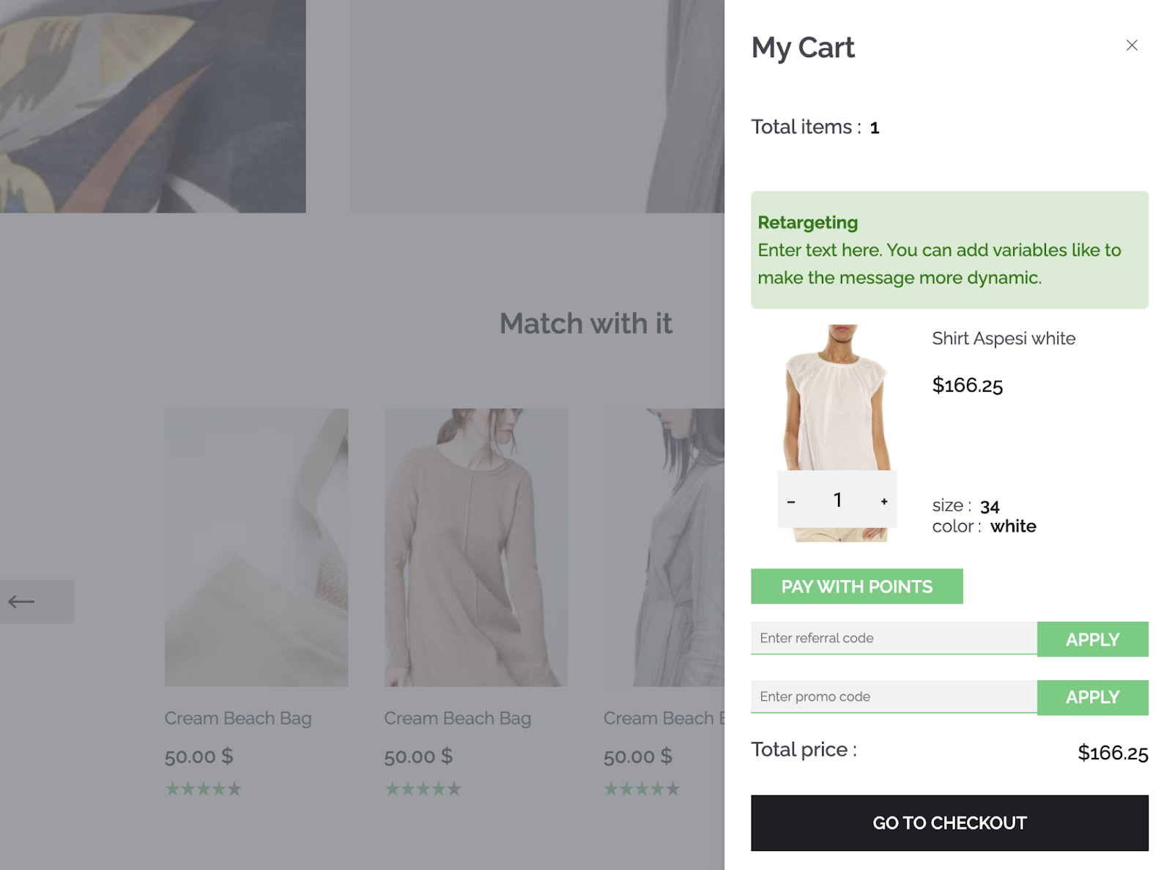Image resolution: width=1172 pixels, height=870 pixels.
Task: Select first Cream Beach Bag thumbnail
Action: pos(256,547)
